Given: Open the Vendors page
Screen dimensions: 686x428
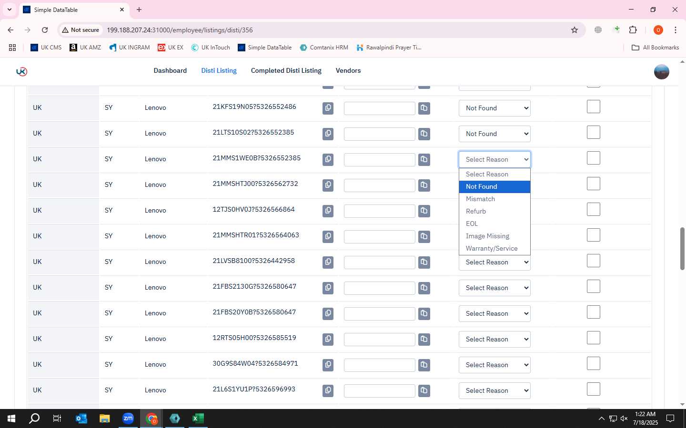Looking at the screenshot, I should pos(348,70).
